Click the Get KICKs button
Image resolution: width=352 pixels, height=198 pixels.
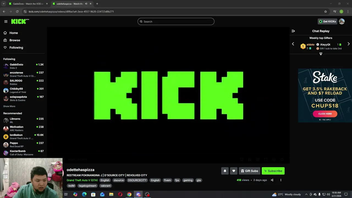327,21
